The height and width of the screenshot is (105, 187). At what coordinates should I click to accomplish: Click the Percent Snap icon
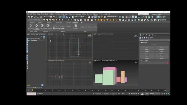99,17
